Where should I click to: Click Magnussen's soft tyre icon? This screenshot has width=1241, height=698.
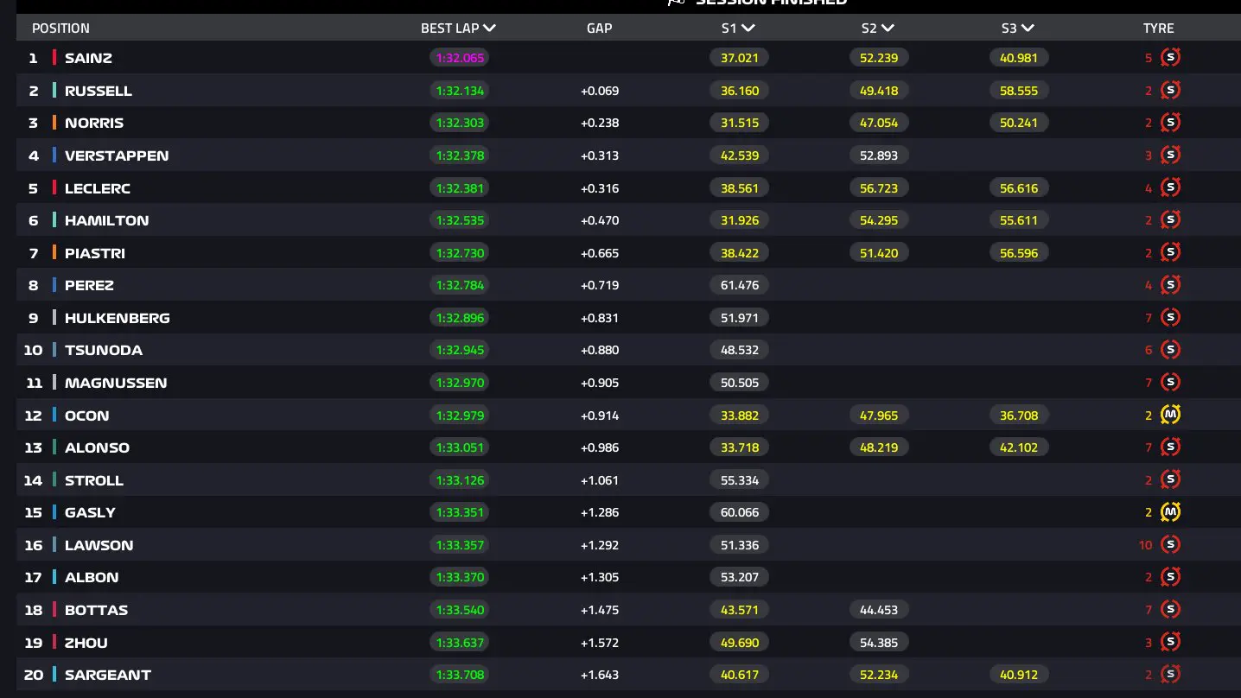point(1170,382)
